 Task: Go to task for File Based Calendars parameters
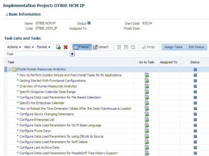point(147,97)
